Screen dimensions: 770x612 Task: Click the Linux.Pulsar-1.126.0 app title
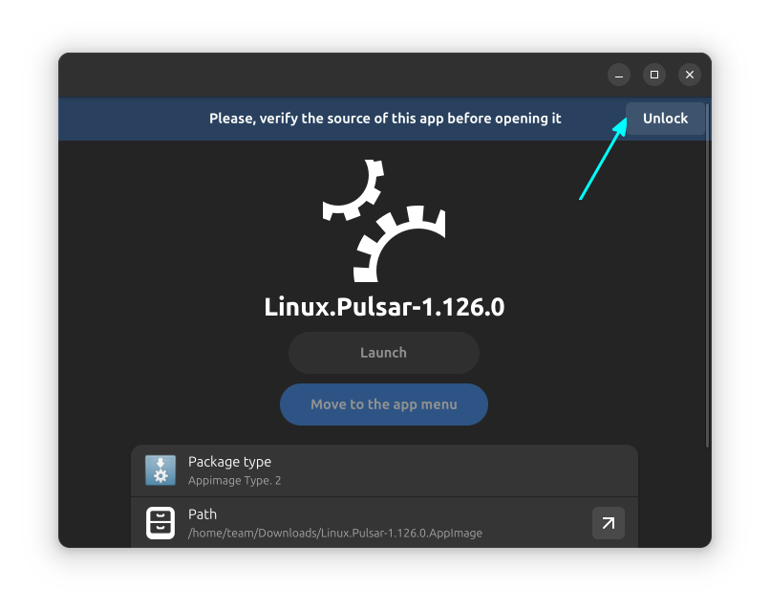point(383,308)
